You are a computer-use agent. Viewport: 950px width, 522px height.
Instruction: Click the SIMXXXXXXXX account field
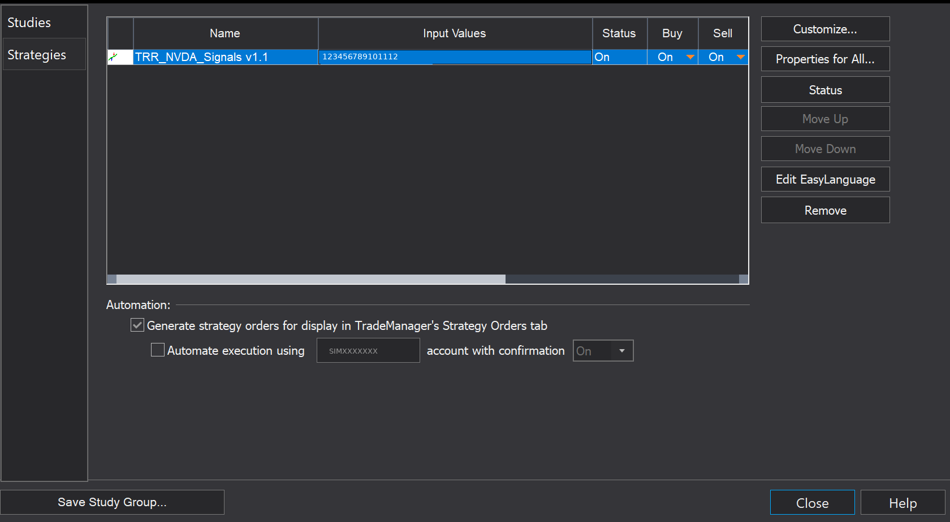(x=368, y=350)
